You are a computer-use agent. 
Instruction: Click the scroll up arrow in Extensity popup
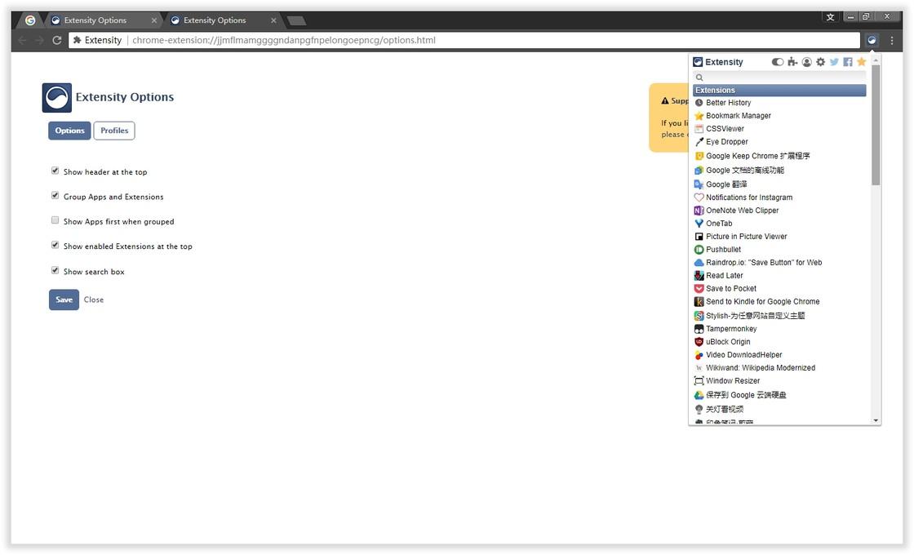click(876, 60)
